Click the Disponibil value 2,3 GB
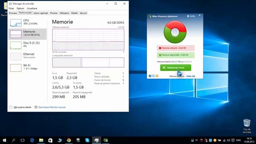256x144 pixels. click(x=72, y=78)
